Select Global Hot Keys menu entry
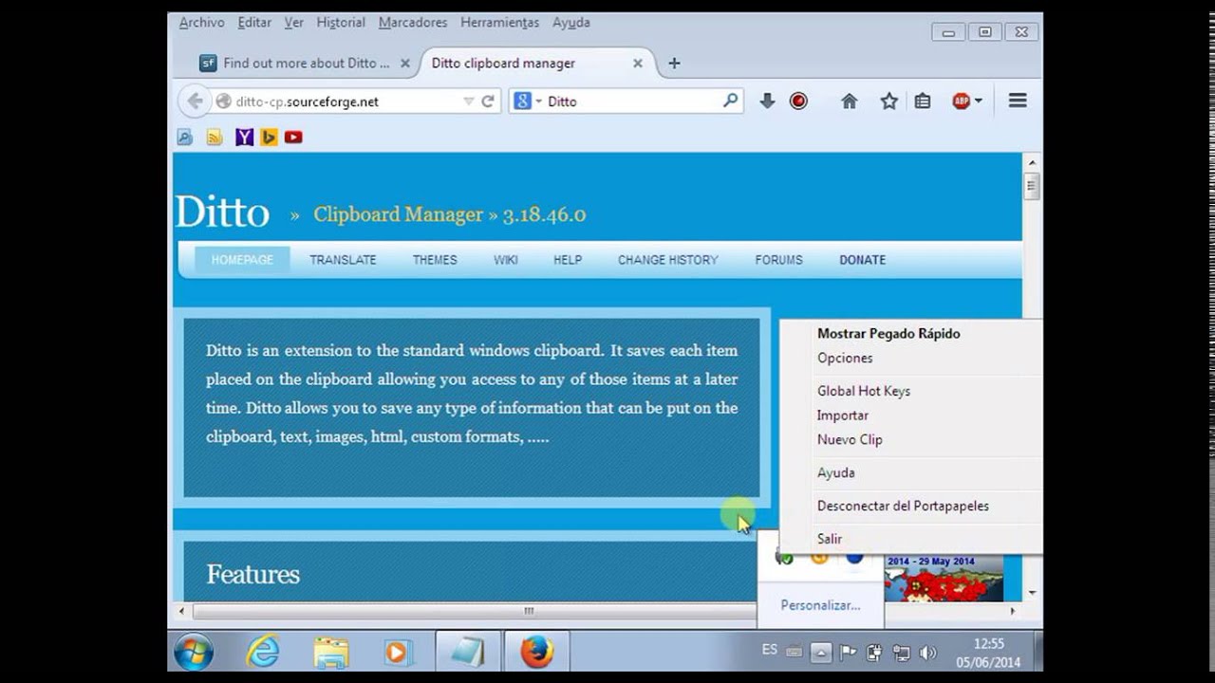Viewport: 1215px width, 683px height. pyautogui.click(x=911, y=391)
